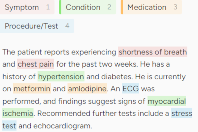Pick the Procedure/Test label
This screenshot has width=198, height=132.
point(31,26)
